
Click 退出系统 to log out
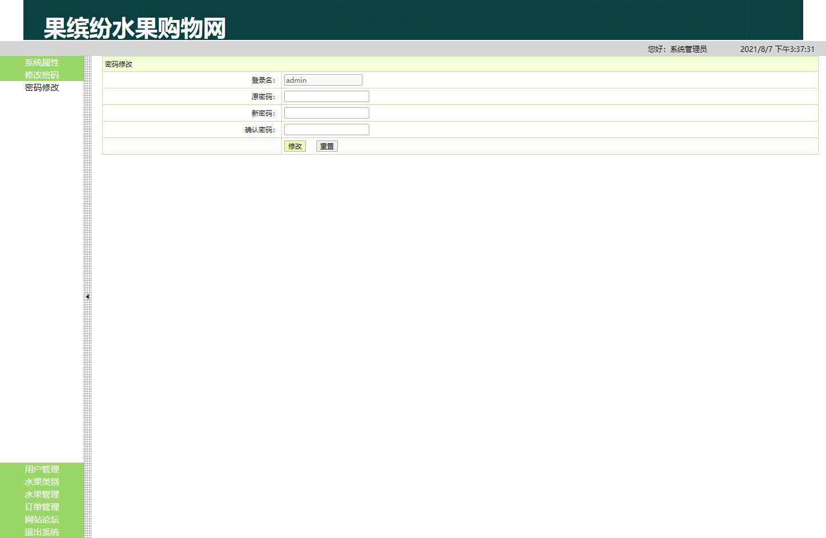click(41, 532)
